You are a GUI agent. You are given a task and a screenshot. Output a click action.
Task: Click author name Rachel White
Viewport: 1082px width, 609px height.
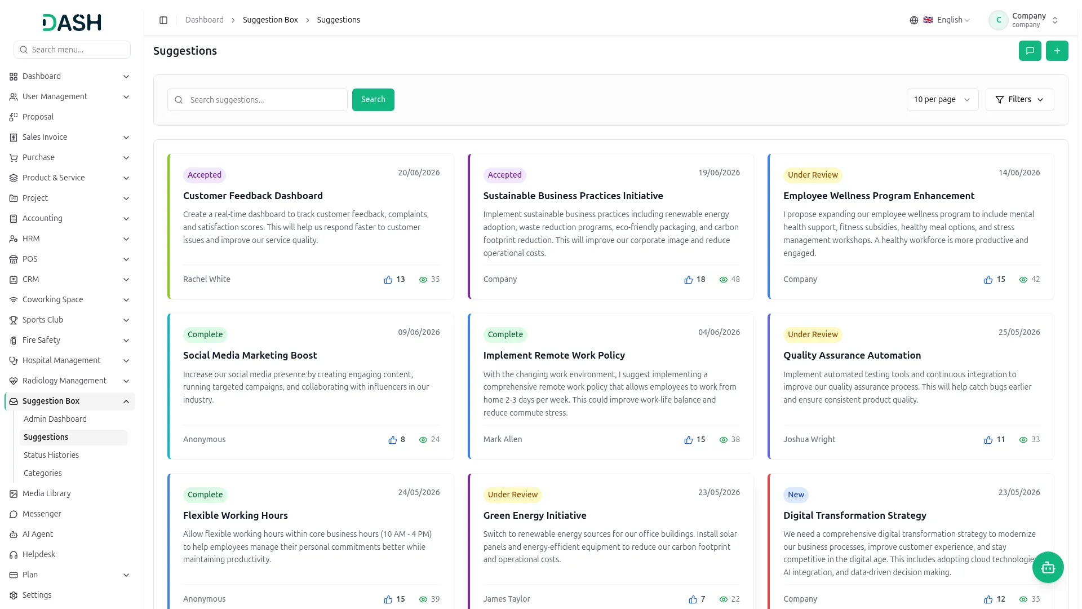click(206, 280)
